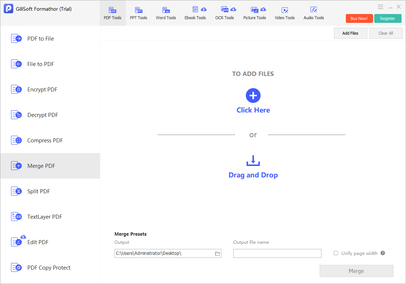
Task: Click the Output file name field
Action: [x=277, y=253]
